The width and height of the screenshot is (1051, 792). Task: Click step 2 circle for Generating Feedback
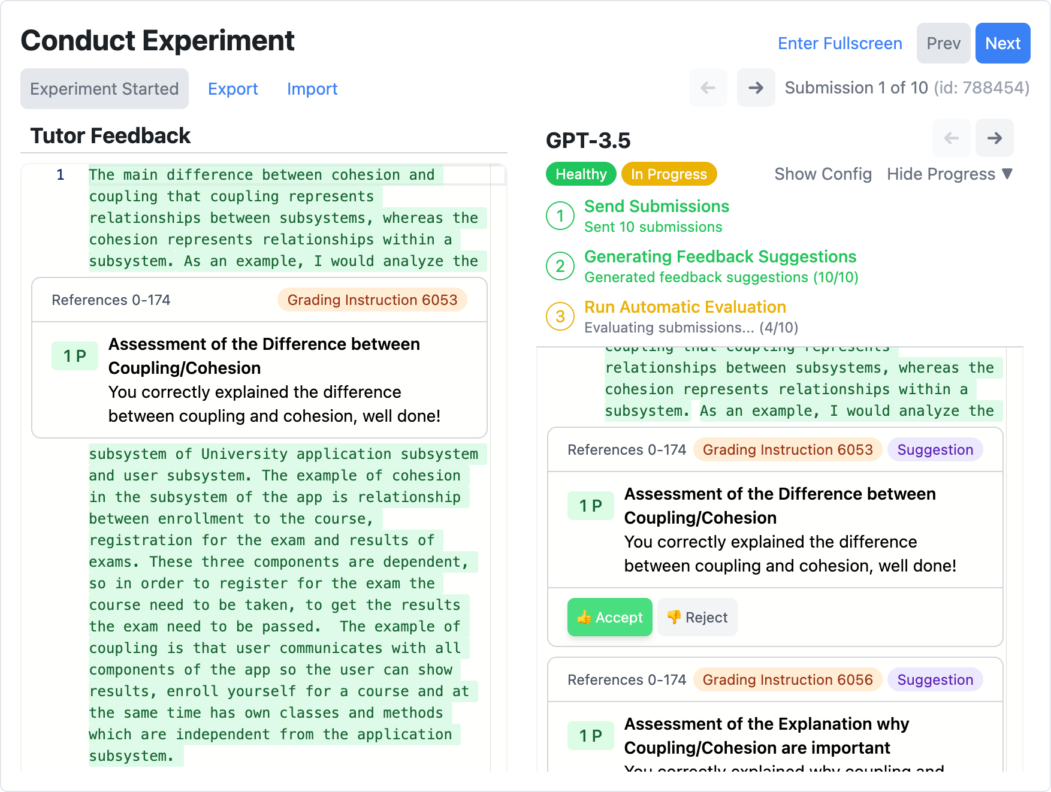[x=560, y=266]
